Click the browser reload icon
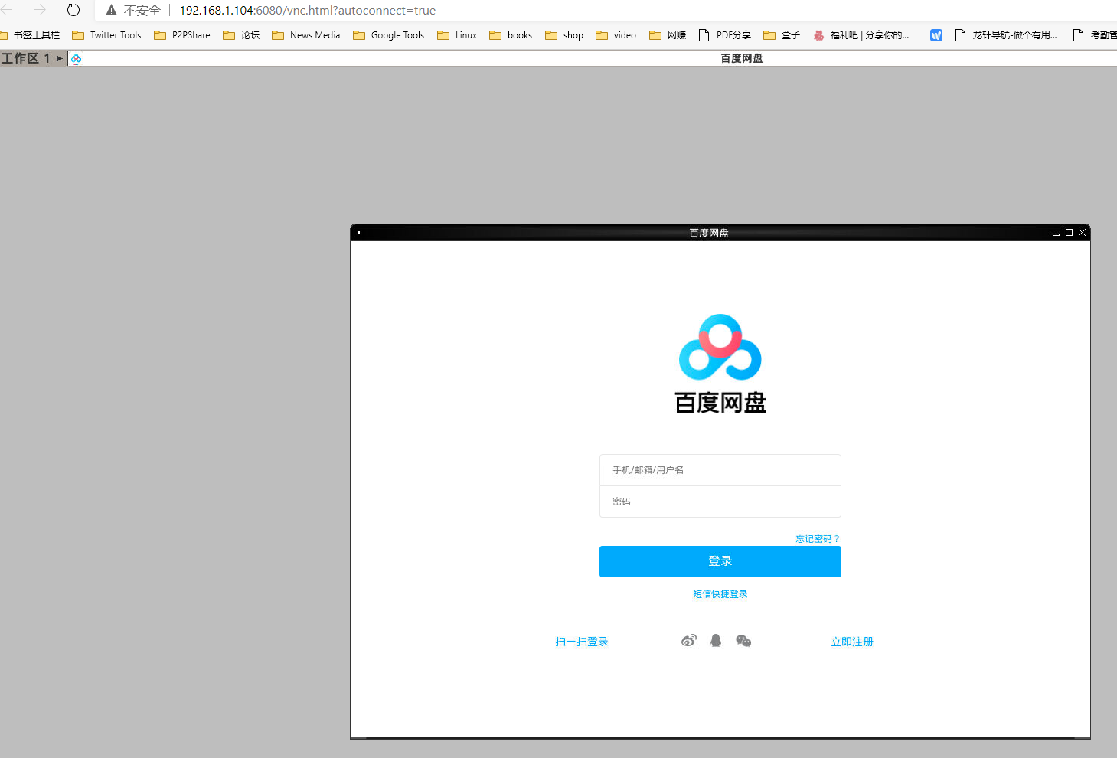This screenshot has width=1117, height=758. 73,10
